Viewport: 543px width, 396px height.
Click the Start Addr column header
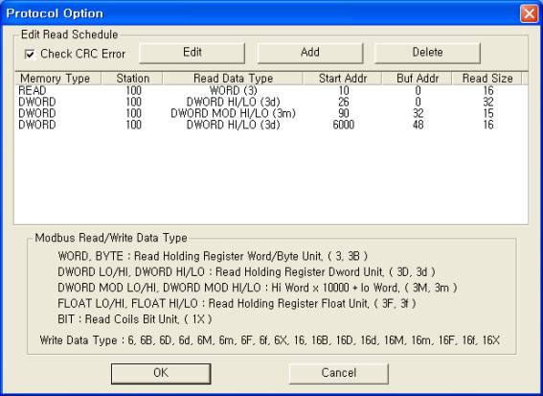343,79
